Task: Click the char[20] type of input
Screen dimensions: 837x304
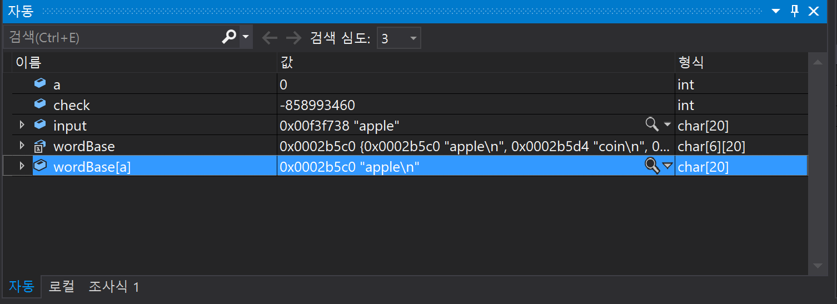Action: (x=703, y=126)
